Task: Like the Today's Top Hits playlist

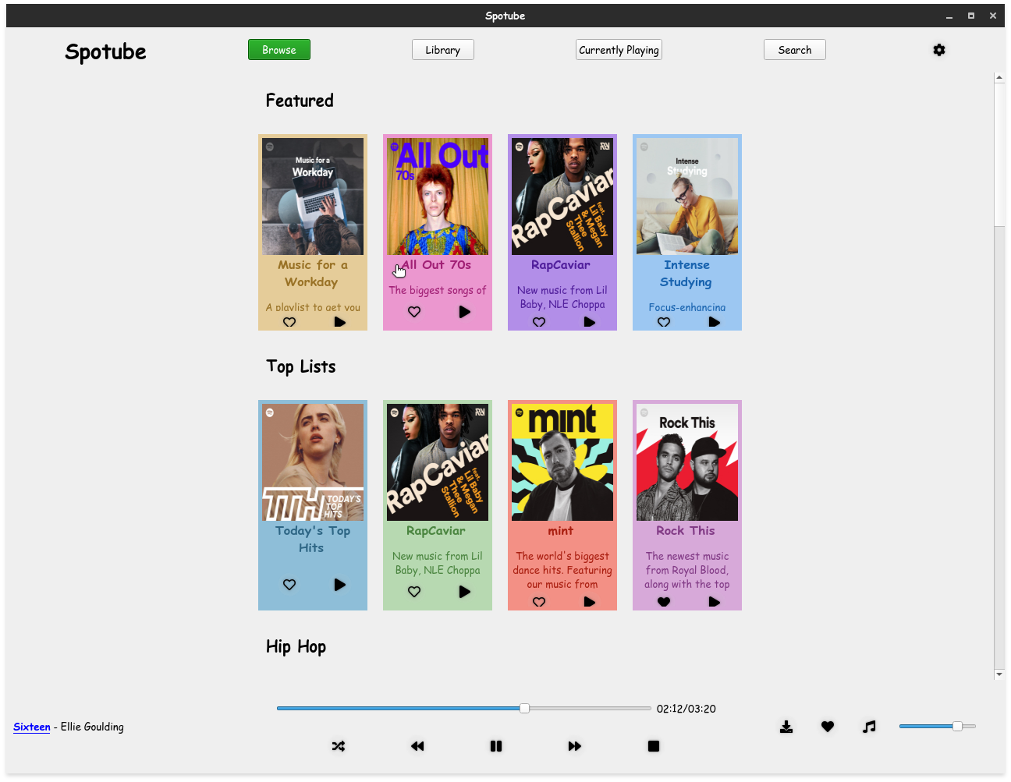Action: pos(289,585)
